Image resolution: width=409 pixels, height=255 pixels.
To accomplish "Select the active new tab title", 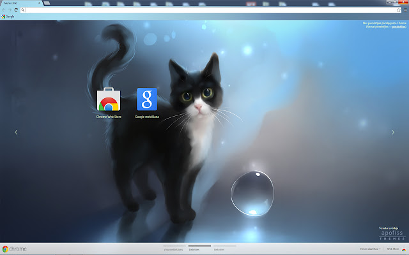I will 10,3.
